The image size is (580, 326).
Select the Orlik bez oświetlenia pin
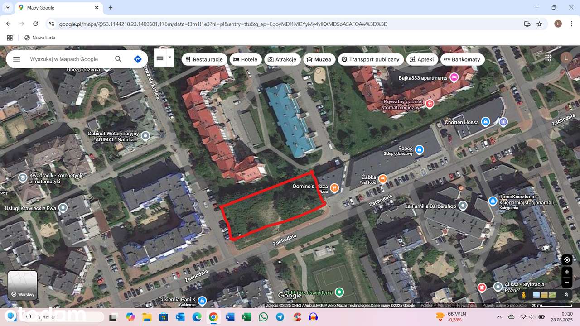click(339, 292)
